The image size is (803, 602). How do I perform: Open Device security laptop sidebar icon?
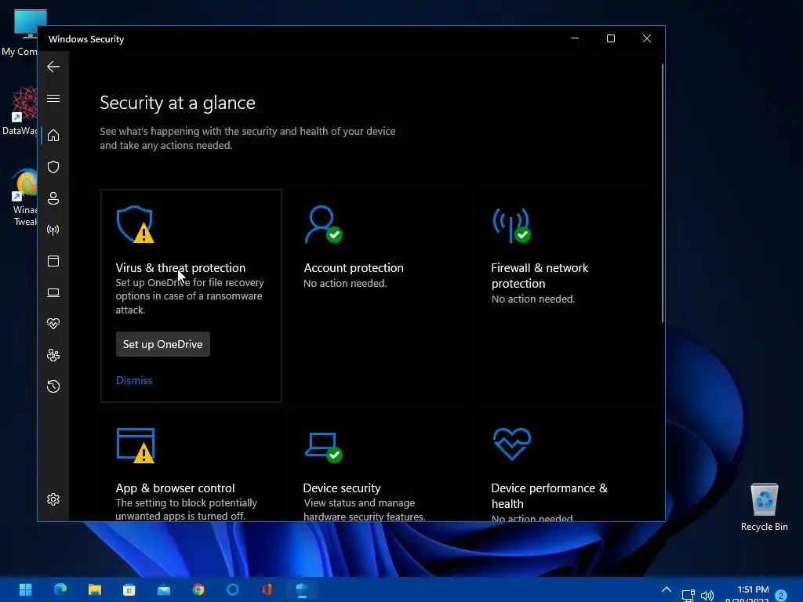click(53, 293)
